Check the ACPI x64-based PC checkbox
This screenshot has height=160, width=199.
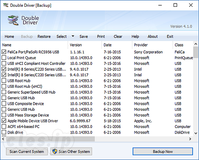click(4, 127)
